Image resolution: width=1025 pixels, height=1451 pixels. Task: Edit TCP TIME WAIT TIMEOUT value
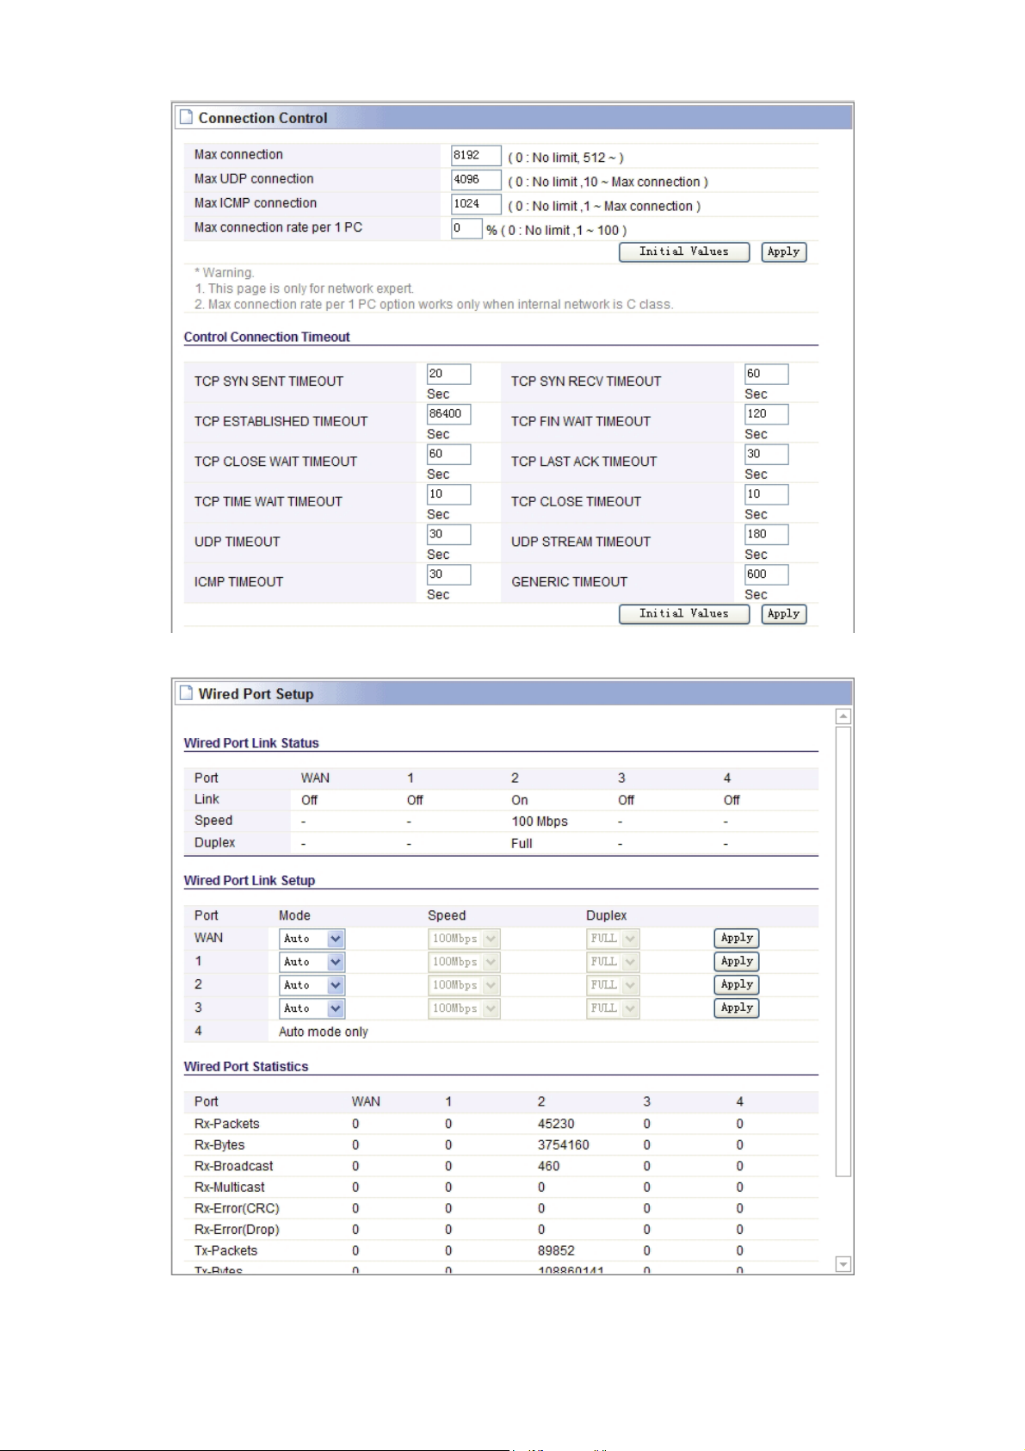click(448, 494)
